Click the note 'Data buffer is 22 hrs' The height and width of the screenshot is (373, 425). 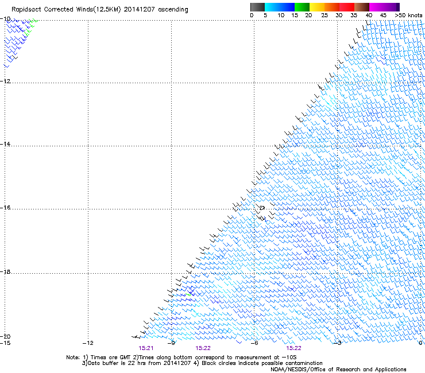[116, 363]
